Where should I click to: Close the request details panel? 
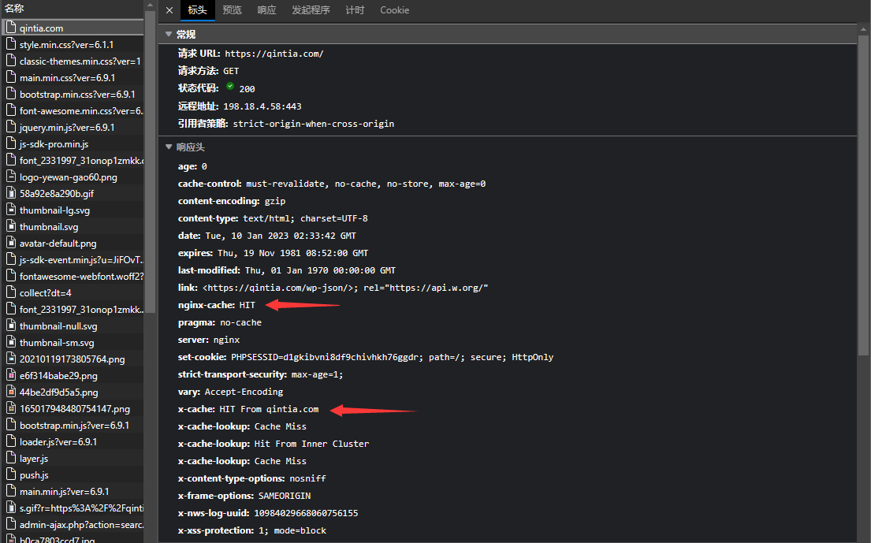point(169,10)
